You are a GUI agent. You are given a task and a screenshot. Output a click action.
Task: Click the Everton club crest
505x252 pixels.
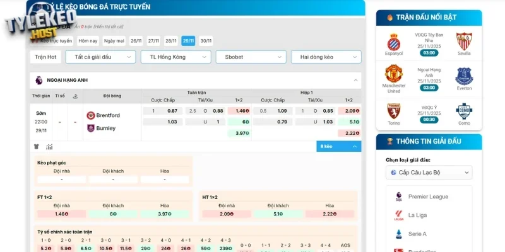tap(464, 76)
